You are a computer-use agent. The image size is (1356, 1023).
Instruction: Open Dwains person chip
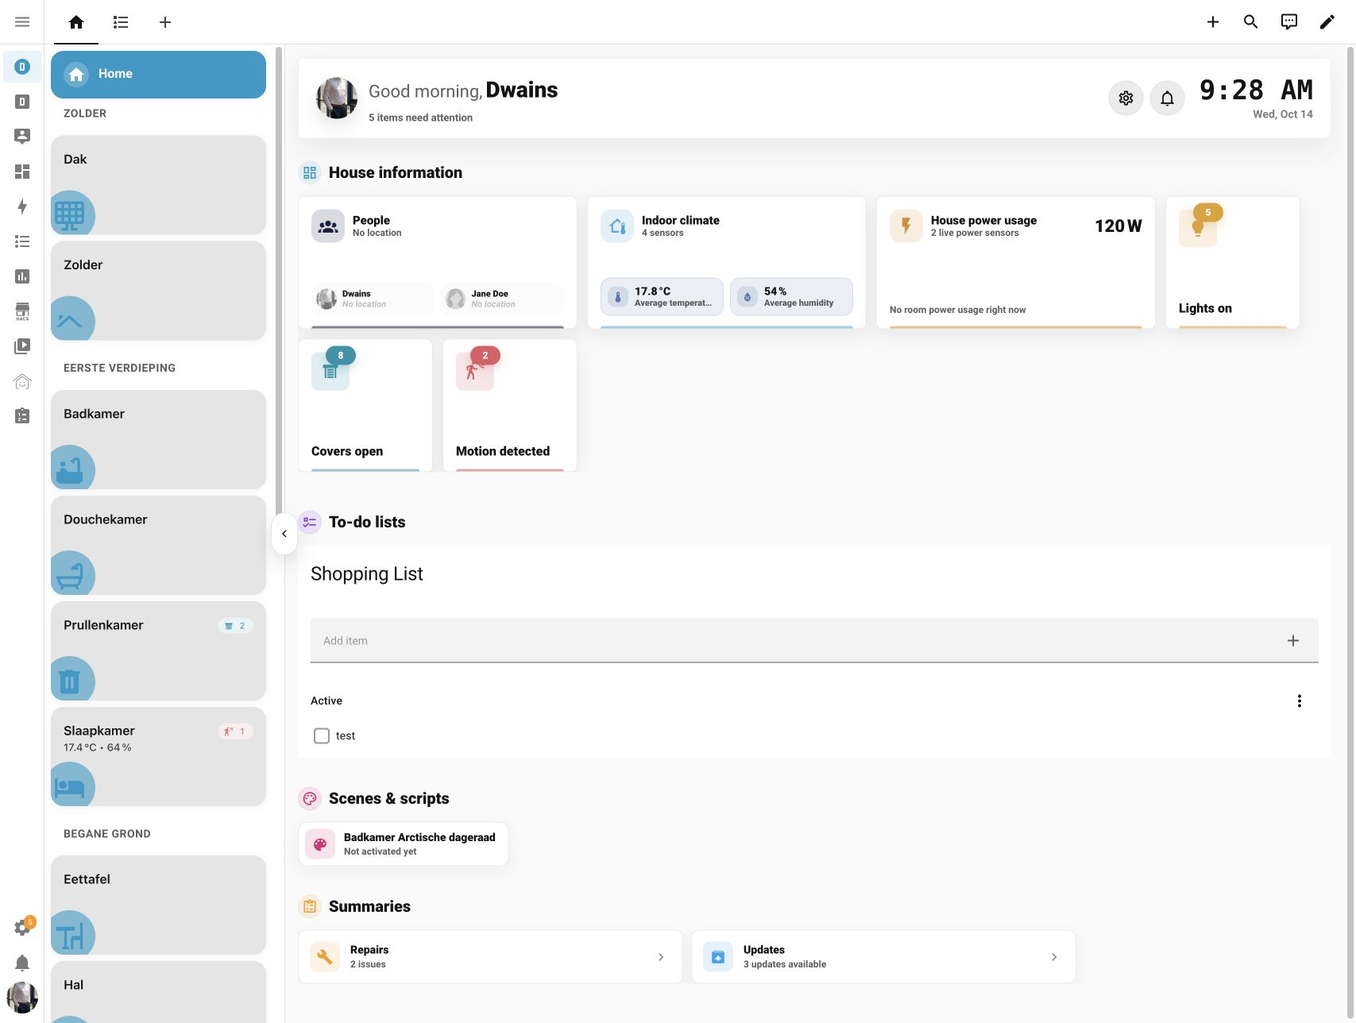tap(373, 299)
